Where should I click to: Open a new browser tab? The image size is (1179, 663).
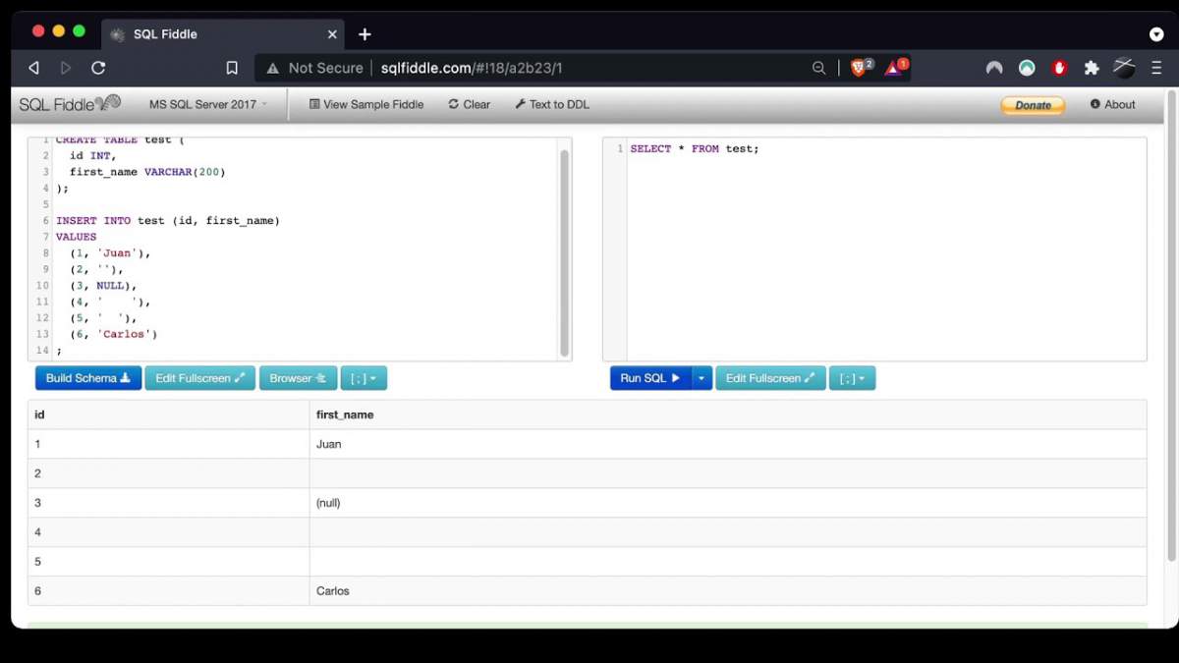(365, 34)
